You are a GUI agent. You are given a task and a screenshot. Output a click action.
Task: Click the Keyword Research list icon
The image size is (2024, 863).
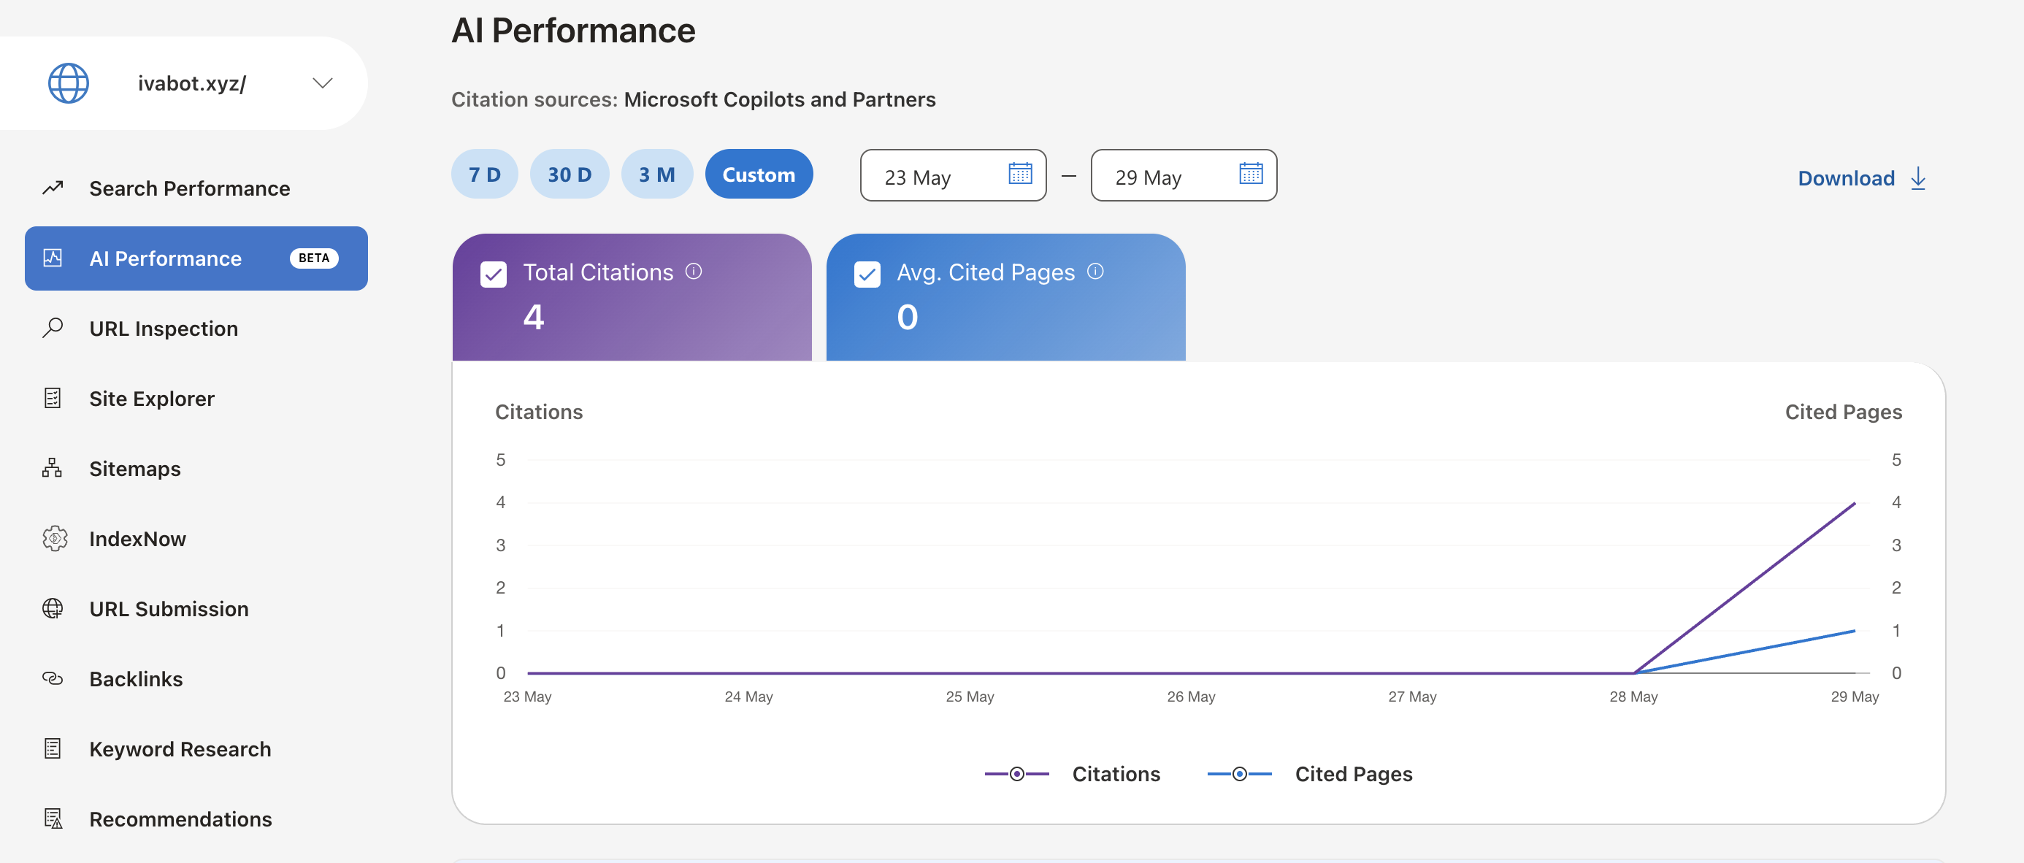pyautogui.click(x=53, y=748)
